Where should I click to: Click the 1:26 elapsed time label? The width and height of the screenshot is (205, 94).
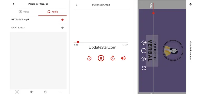click(76, 45)
